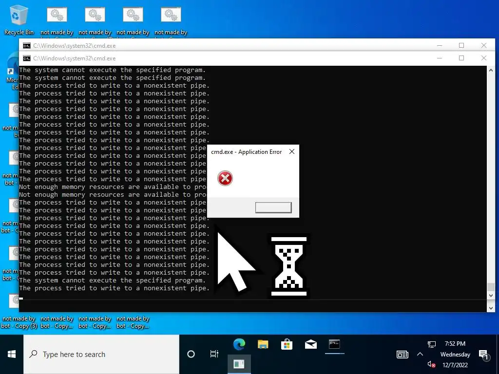Click the scroll-up arrow of the front cmd window

[x=491, y=70]
